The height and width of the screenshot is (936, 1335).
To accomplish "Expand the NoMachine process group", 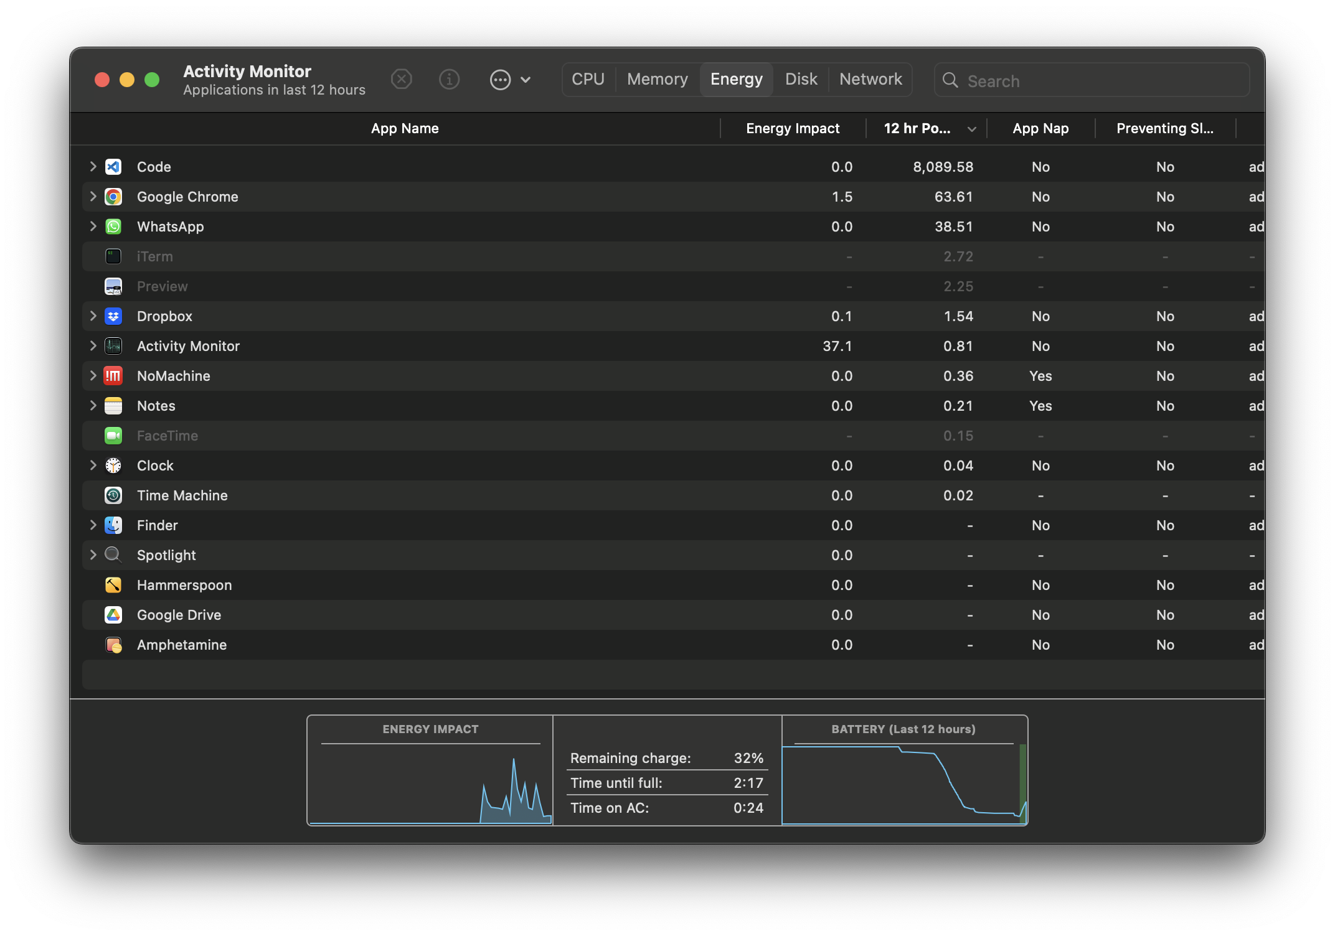I will pyautogui.click(x=93, y=375).
